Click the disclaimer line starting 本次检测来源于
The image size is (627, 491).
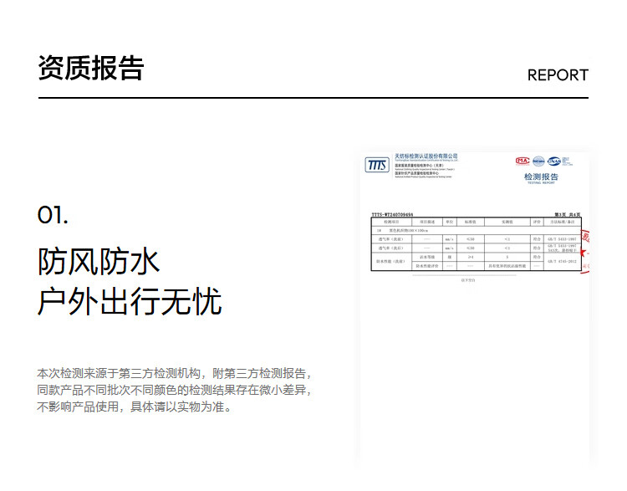(x=175, y=373)
